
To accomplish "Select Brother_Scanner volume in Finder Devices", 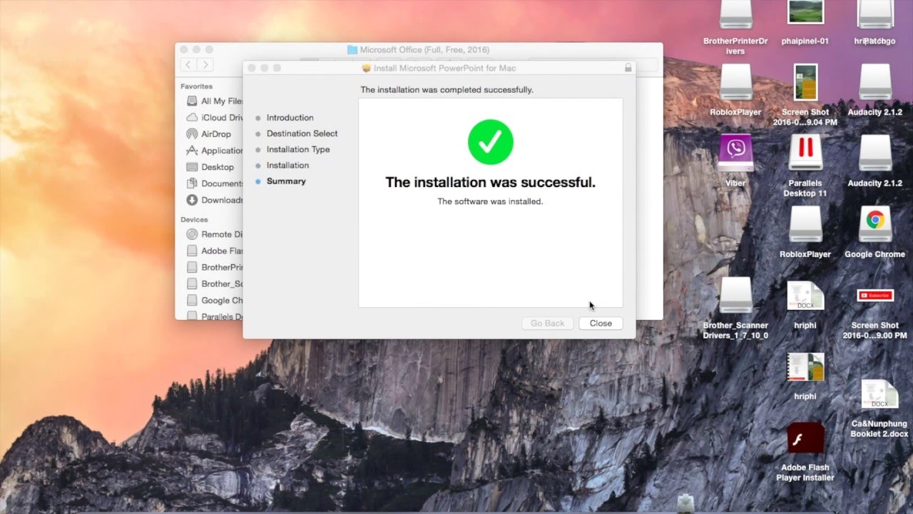I will [x=214, y=283].
